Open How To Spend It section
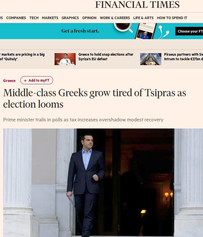Screen dimensions: 203x237 172,18
